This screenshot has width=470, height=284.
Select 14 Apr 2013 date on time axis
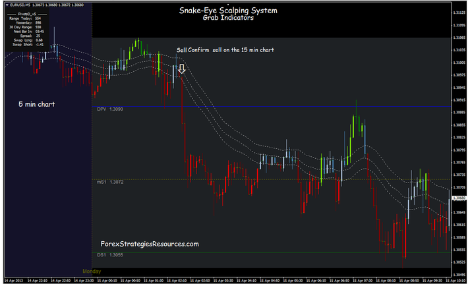click(14, 279)
